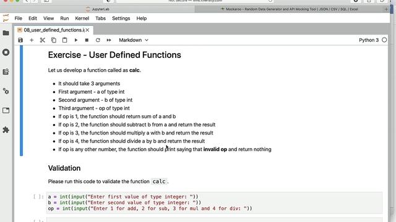Open the Tabs sidebar panel

tap(6, 110)
